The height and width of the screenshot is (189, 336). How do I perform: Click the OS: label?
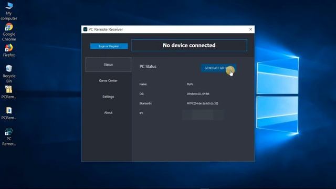141,94
